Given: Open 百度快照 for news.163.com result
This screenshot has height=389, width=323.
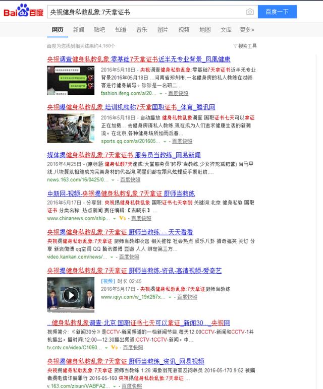Looking at the screenshot, I should point(130,179).
